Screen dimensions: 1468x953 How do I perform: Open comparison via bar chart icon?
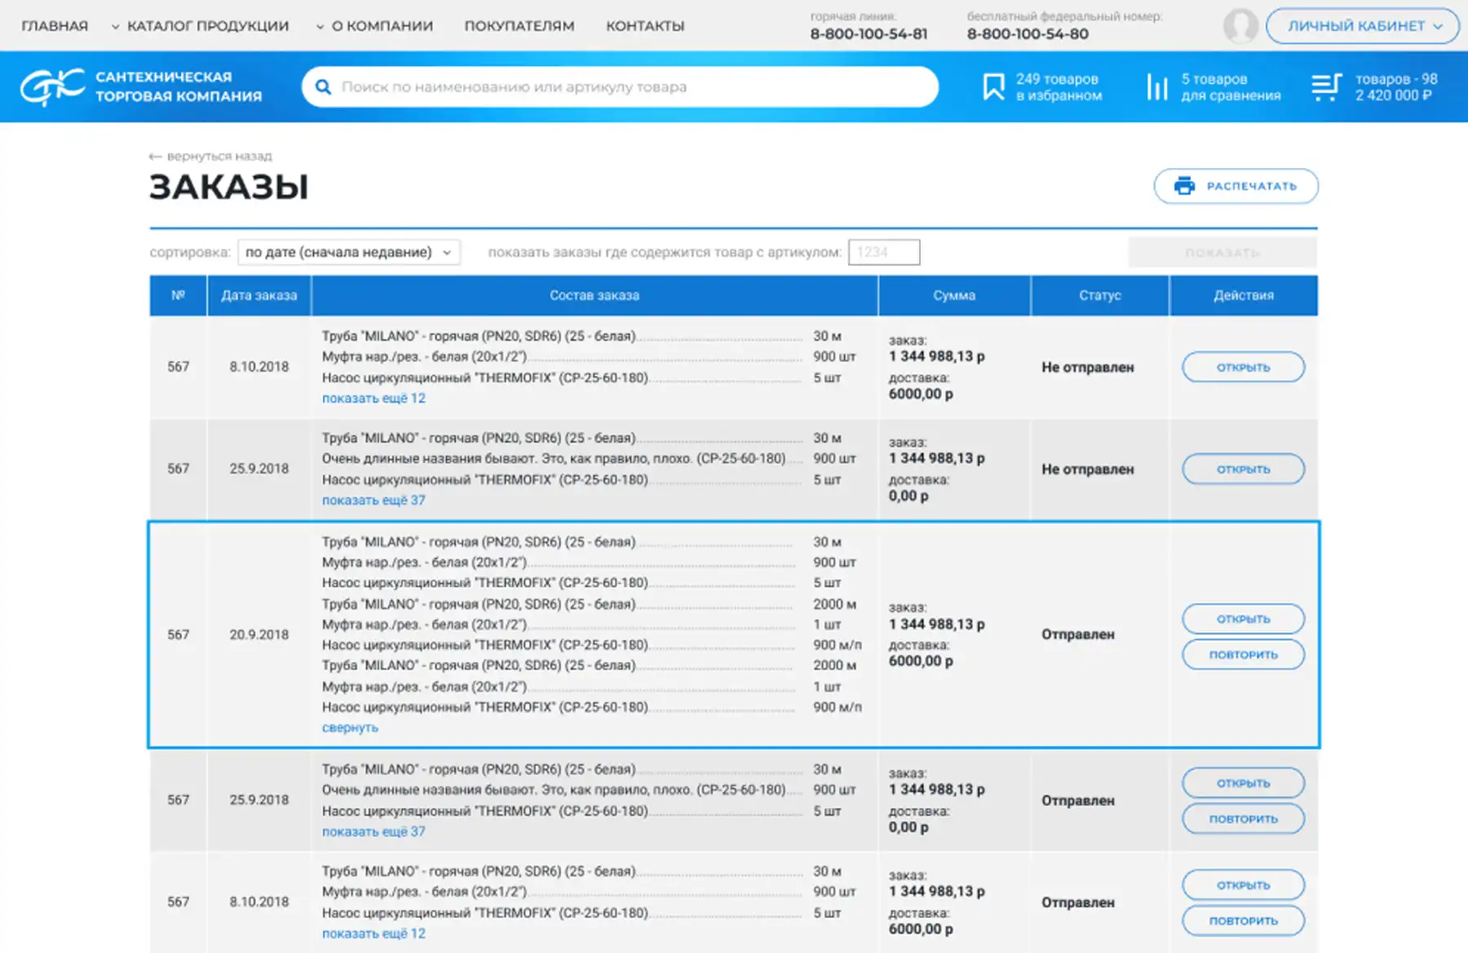click(x=1157, y=87)
